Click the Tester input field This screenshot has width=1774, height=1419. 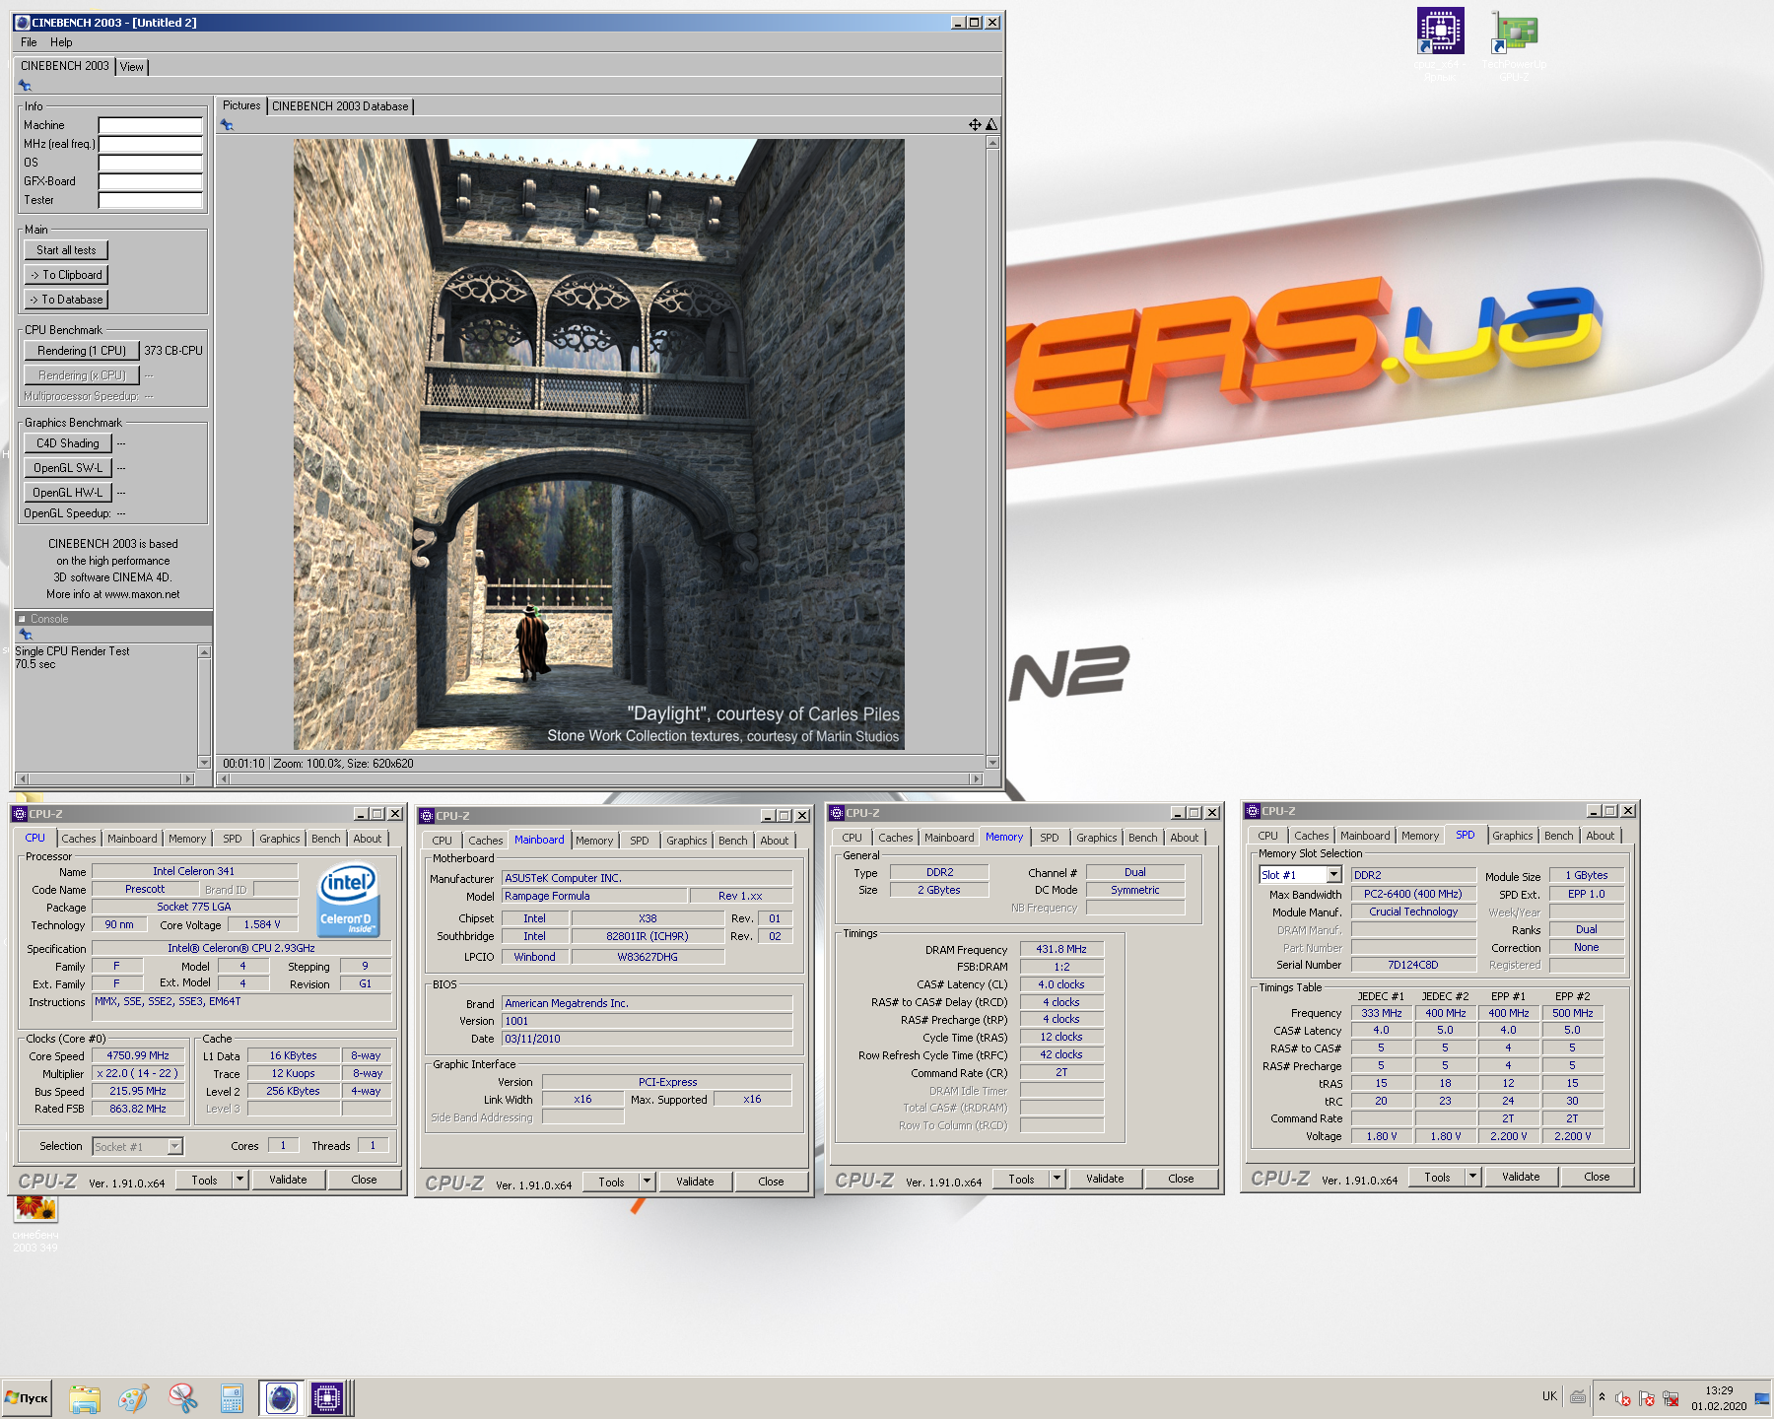(x=151, y=200)
